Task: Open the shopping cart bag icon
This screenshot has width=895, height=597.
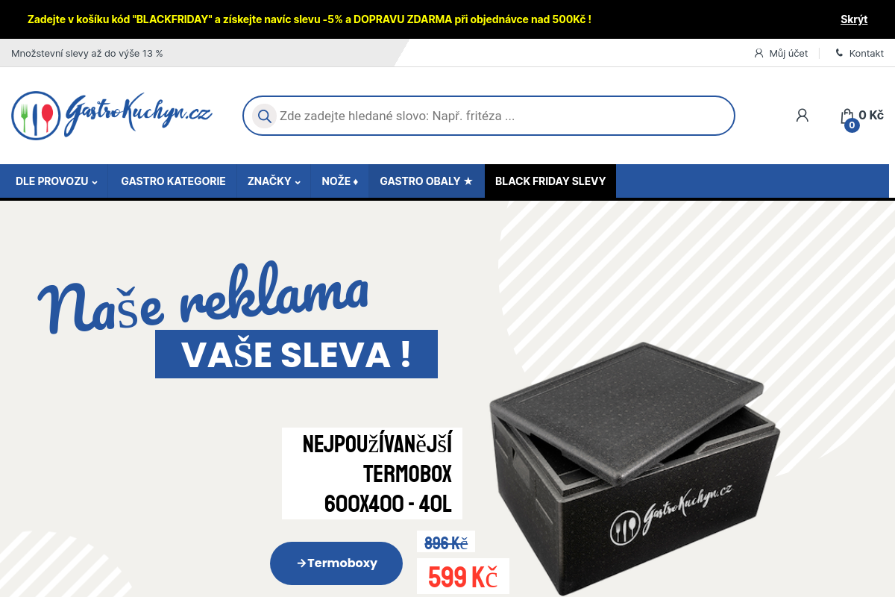Action: point(847,116)
